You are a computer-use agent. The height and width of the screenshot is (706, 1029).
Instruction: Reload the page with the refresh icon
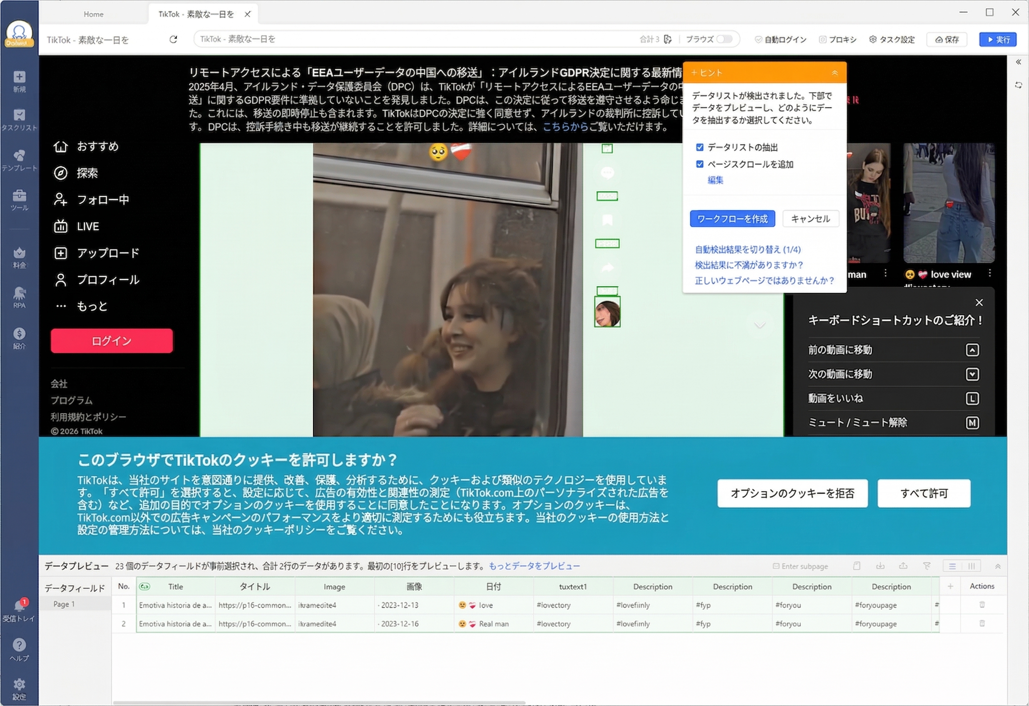pos(173,40)
